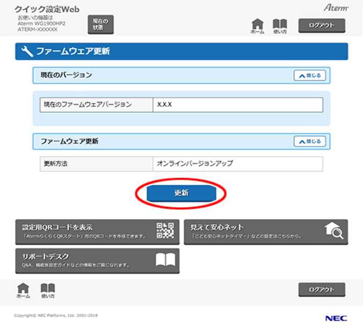
Task: Open 設定用QRコードを表示 panel
Action: click(86, 231)
